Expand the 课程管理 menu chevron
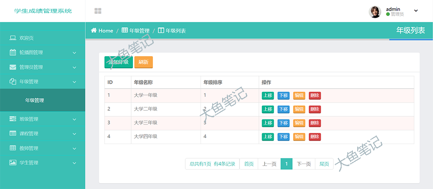Image resolution: width=433 pixels, height=189 pixels. click(74, 134)
